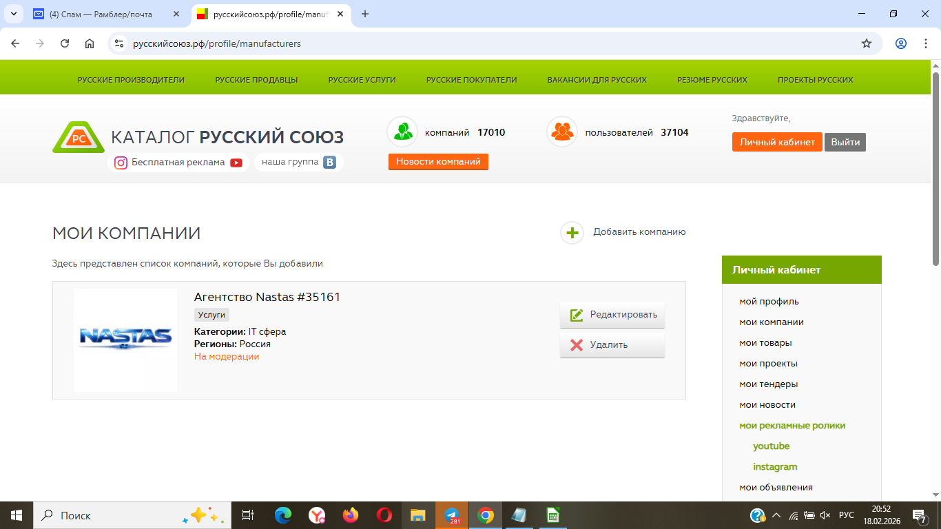Open мои рекламные ролики in sidebar
Image resolution: width=941 pixels, height=529 pixels.
coord(792,426)
